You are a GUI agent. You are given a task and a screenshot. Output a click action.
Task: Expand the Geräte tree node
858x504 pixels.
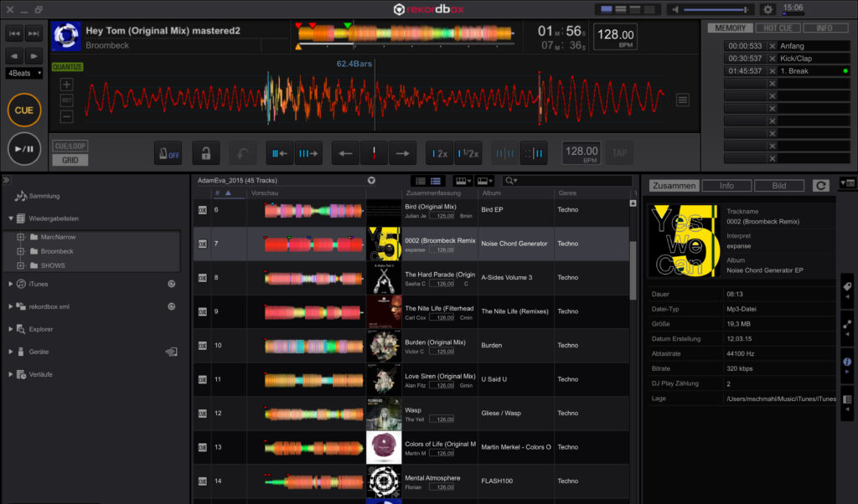point(10,352)
